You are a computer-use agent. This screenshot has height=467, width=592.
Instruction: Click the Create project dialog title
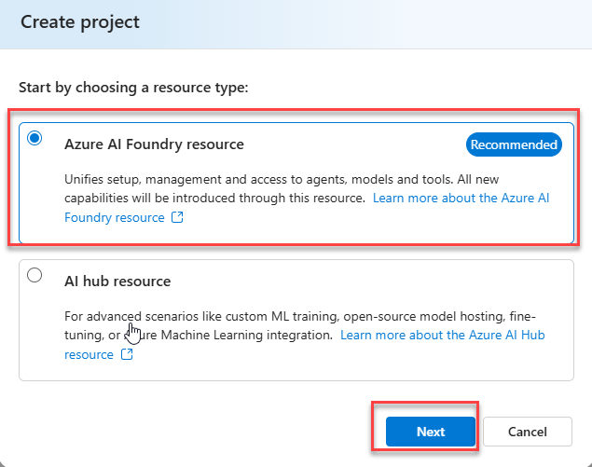80,22
